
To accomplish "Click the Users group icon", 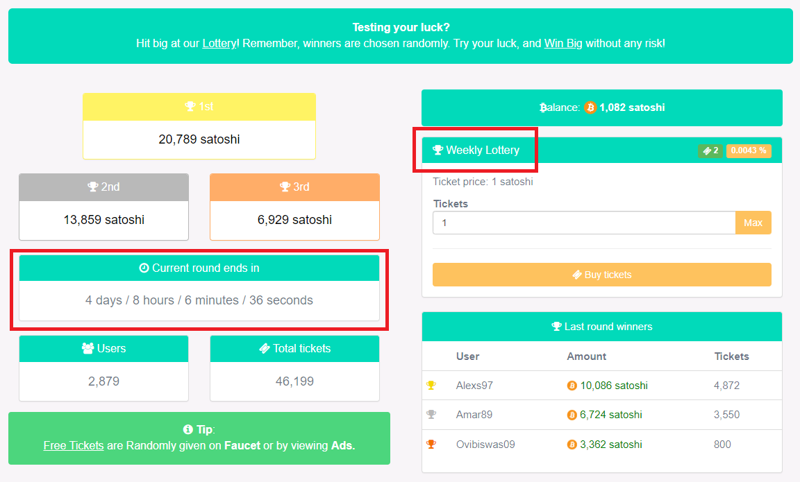I will pos(87,349).
